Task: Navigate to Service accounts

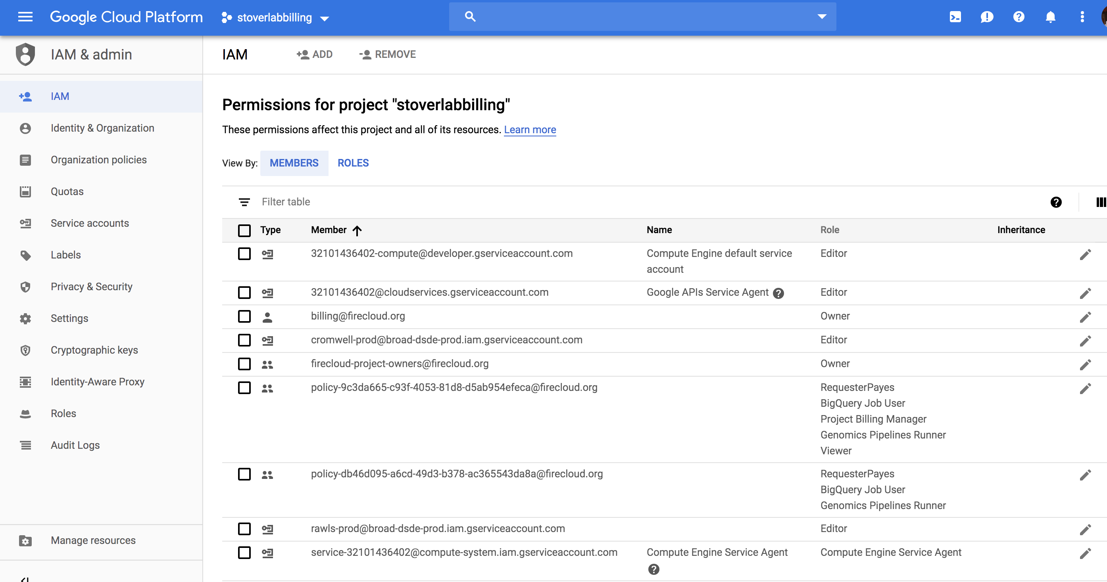Action: click(102, 223)
